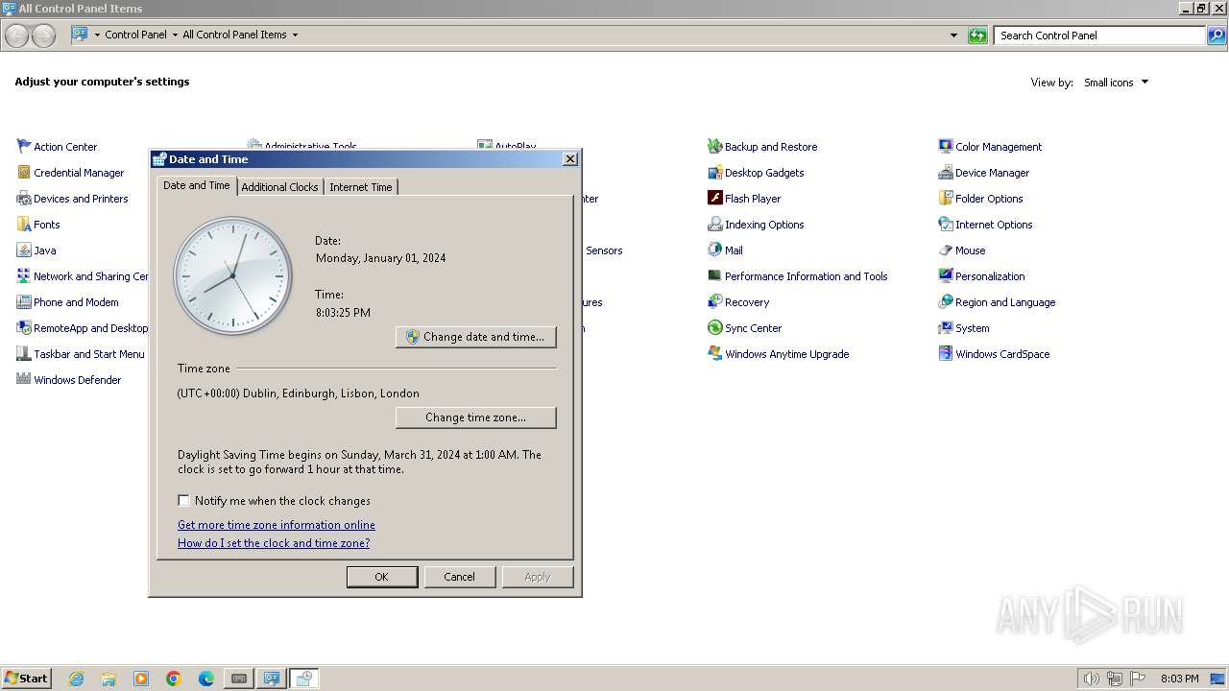The height and width of the screenshot is (691, 1229).
Task: Open Folder Options icon
Action: coord(946,199)
